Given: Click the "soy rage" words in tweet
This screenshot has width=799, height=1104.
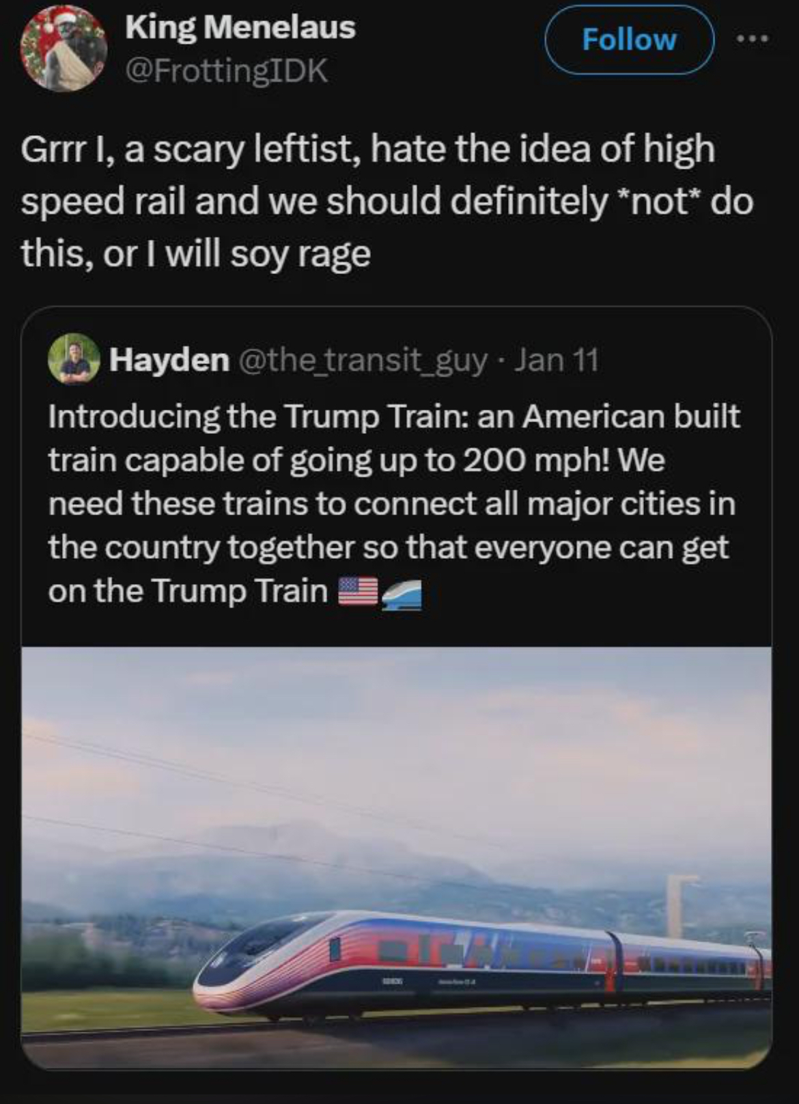Looking at the screenshot, I should 300,253.
